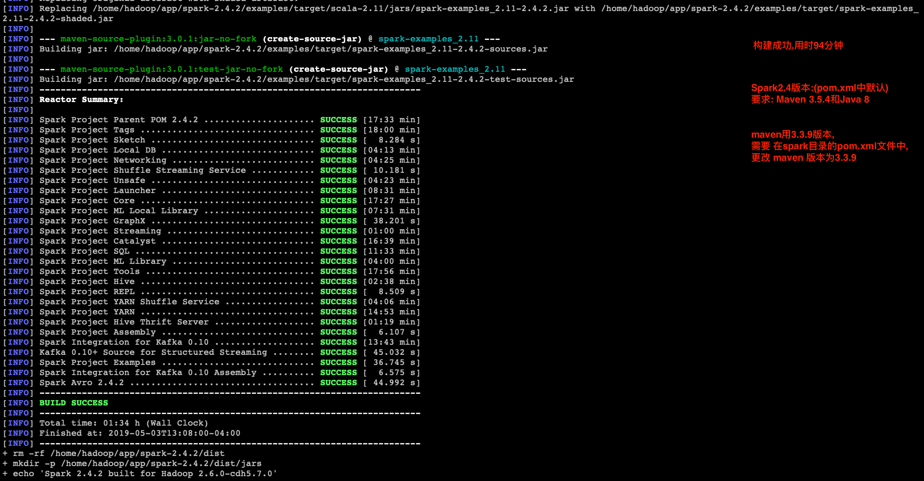
Task: Click the 'mkdir -p' dist/jars command line
Action: [x=132, y=464]
